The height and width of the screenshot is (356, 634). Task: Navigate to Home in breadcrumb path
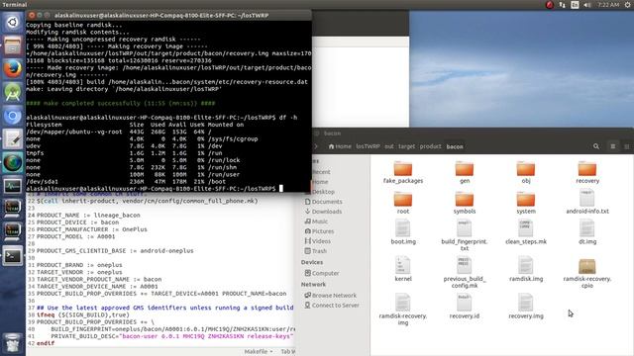(340, 146)
